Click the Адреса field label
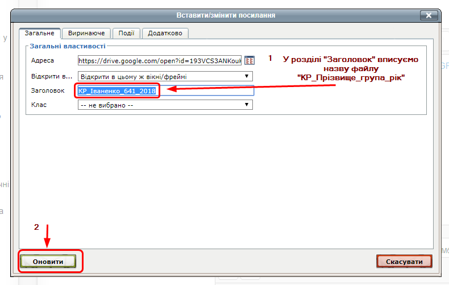Screen dimensions: 449x285 click(x=43, y=61)
